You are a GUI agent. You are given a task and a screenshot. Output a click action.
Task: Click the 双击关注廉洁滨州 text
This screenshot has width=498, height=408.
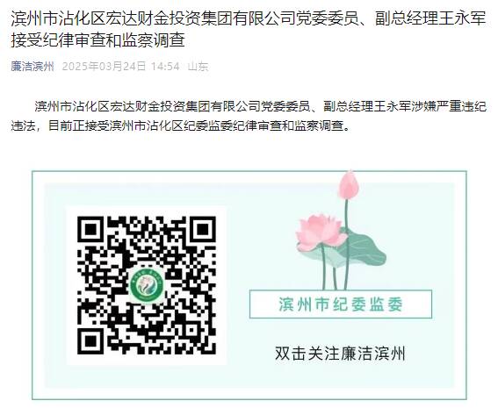340,353
